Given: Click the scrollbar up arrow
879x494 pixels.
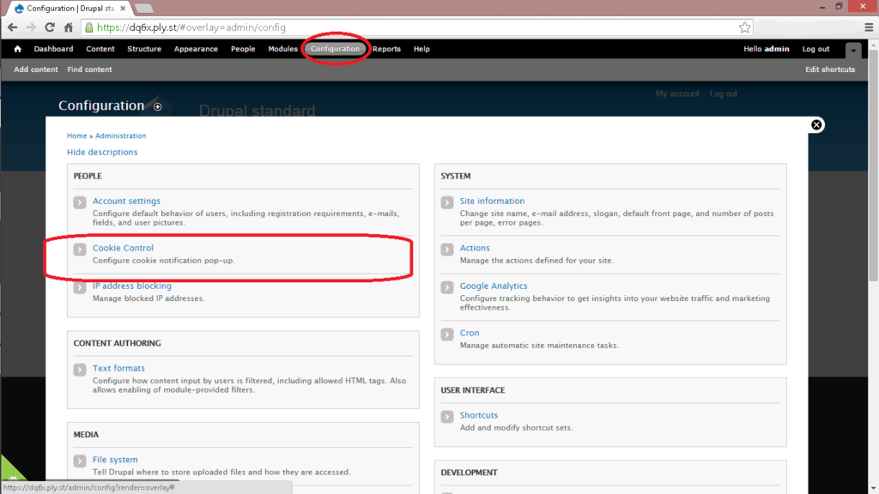Looking at the screenshot, I should point(873,44).
